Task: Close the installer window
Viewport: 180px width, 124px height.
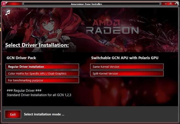Action: coord(175,4)
